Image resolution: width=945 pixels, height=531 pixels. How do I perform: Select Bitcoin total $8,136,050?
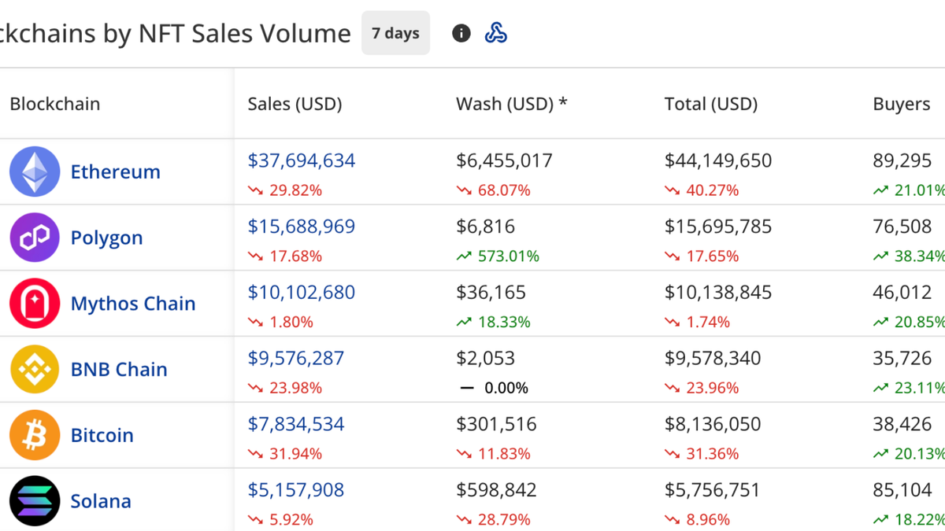pos(713,425)
